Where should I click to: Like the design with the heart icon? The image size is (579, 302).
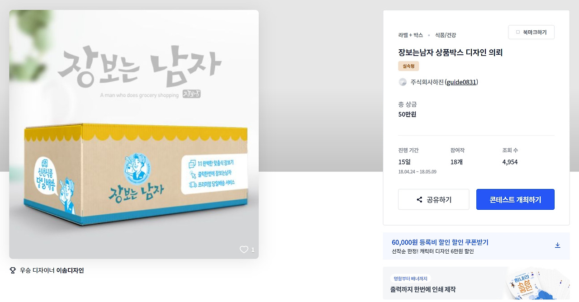(x=244, y=250)
